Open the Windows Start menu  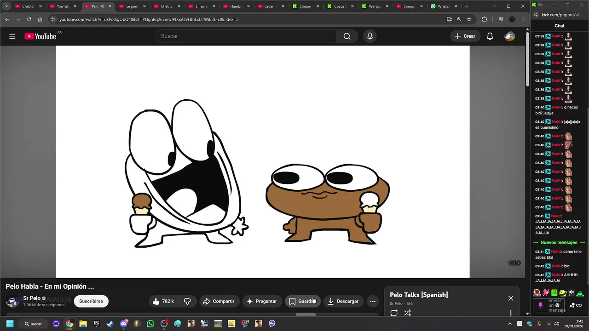pos(10,324)
